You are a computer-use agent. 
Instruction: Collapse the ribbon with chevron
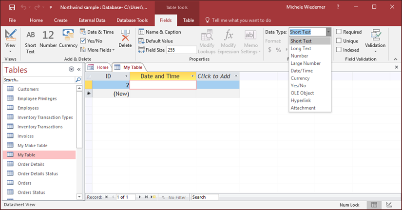click(x=396, y=59)
